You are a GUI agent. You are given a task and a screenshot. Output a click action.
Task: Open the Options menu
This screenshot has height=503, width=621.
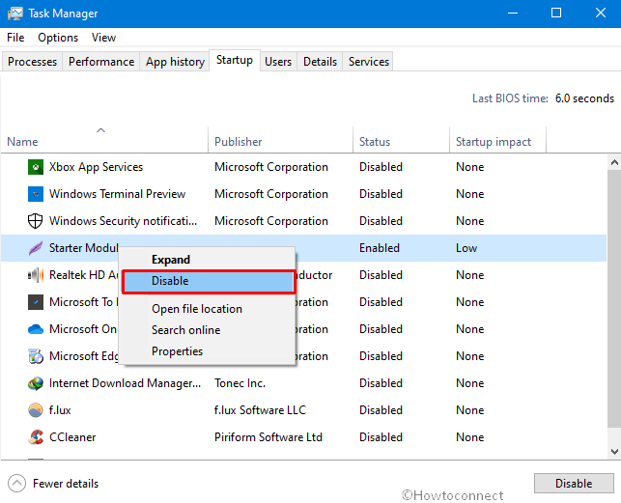[58, 38]
